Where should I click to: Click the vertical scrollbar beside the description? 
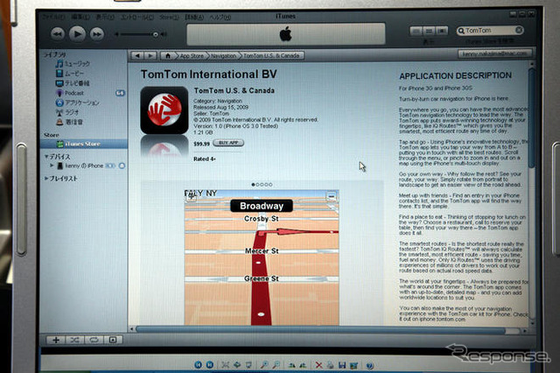tap(532, 117)
